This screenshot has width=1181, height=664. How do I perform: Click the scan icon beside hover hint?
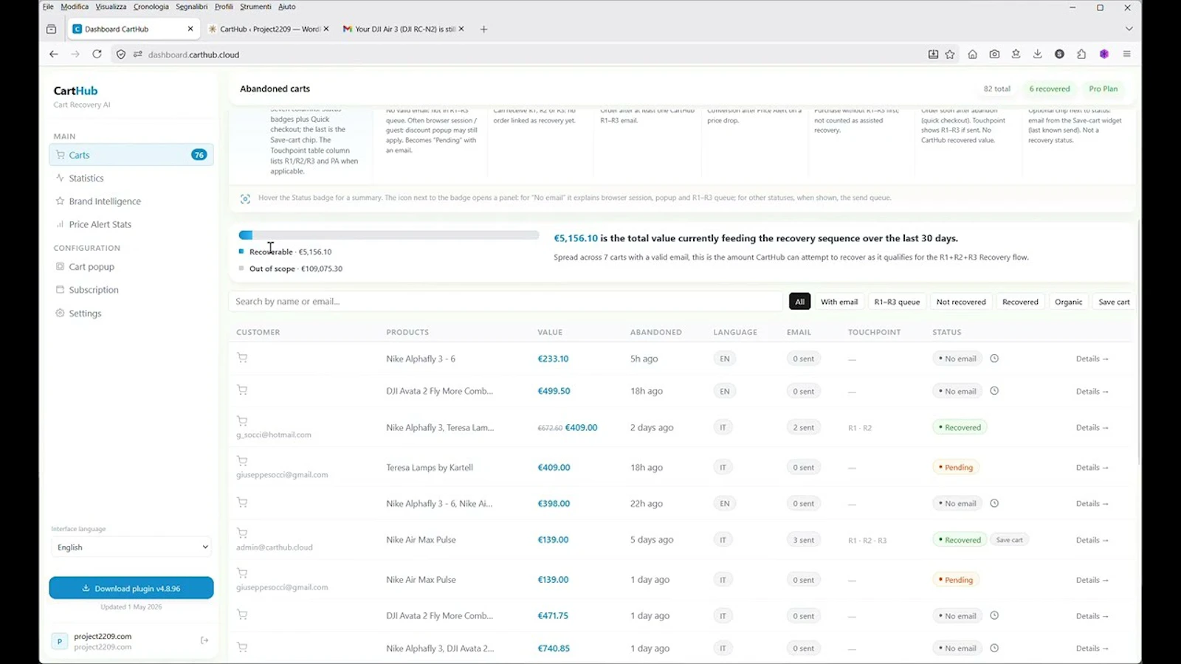[x=245, y=198]
